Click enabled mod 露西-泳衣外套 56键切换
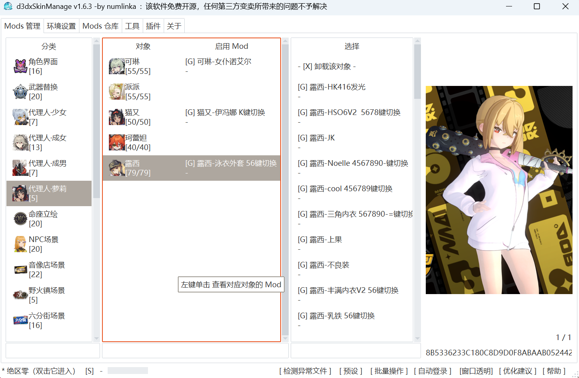This screenshot has width=579, height=378. click(231, 163)
